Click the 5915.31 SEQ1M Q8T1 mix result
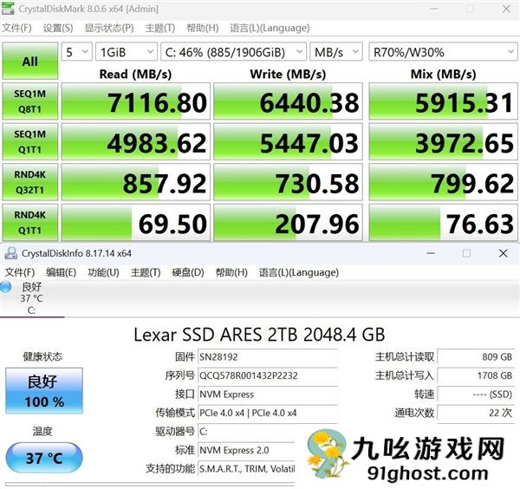520x489 pixels. 444,101
